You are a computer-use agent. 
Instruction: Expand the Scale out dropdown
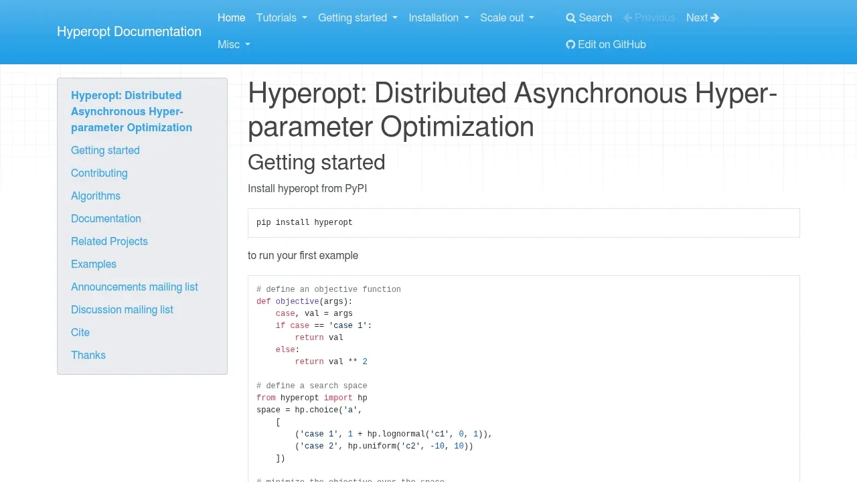pyautogui.click(x=508, y=18)
